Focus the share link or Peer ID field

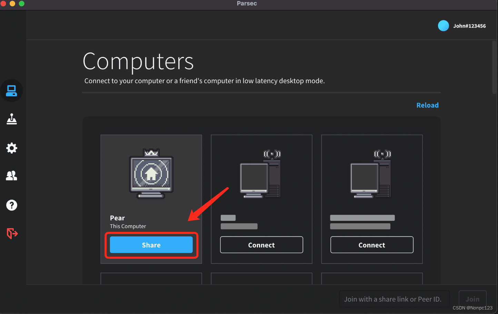[x=395, y=299]
